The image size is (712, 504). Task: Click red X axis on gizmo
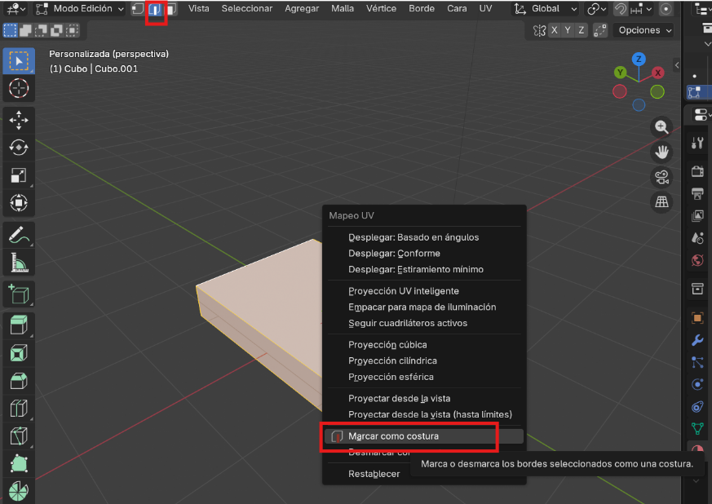(657, 73)
